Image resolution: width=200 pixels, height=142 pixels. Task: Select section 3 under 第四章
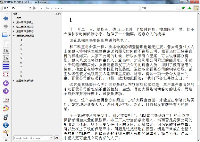[21, 49]
